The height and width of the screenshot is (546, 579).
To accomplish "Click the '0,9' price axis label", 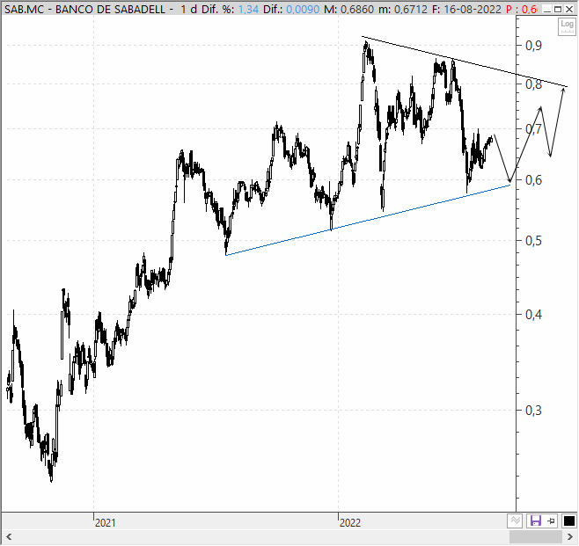I will [533, 46].
